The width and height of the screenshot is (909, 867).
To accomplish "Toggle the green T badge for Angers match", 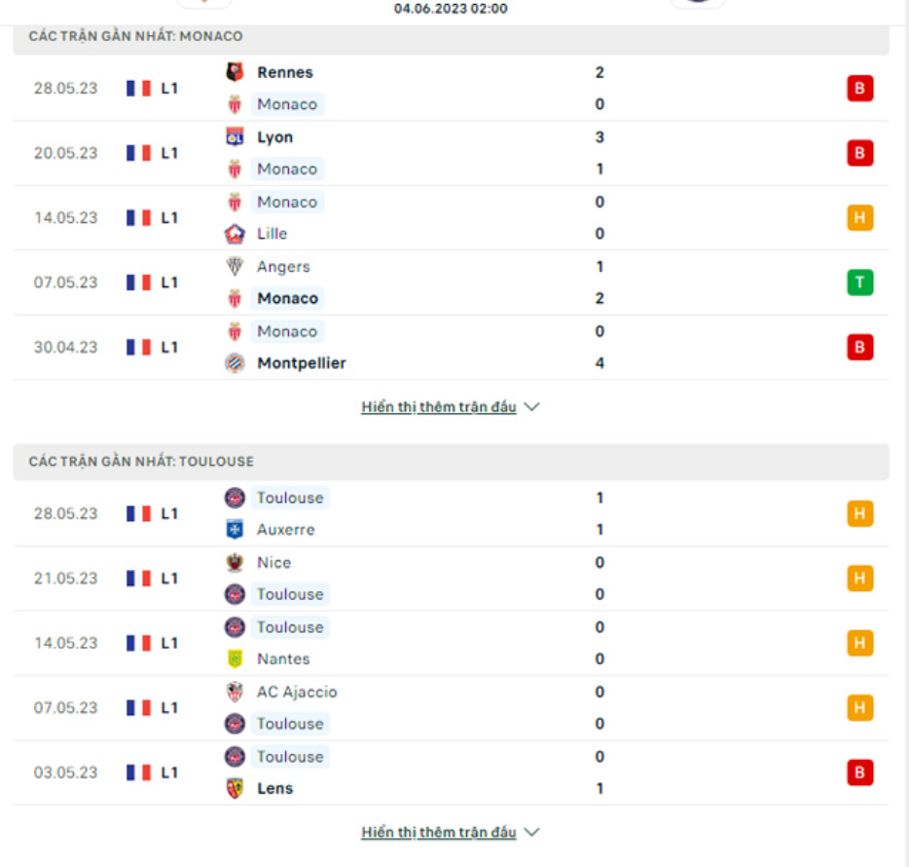I will tap(859, 283).
